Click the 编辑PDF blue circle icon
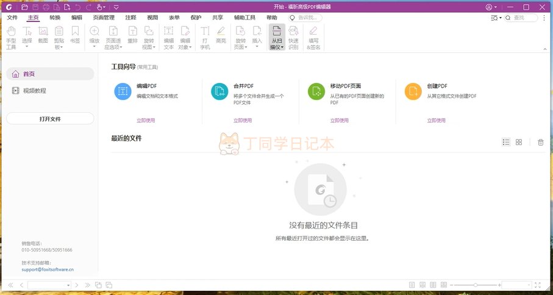 [123, 92]
